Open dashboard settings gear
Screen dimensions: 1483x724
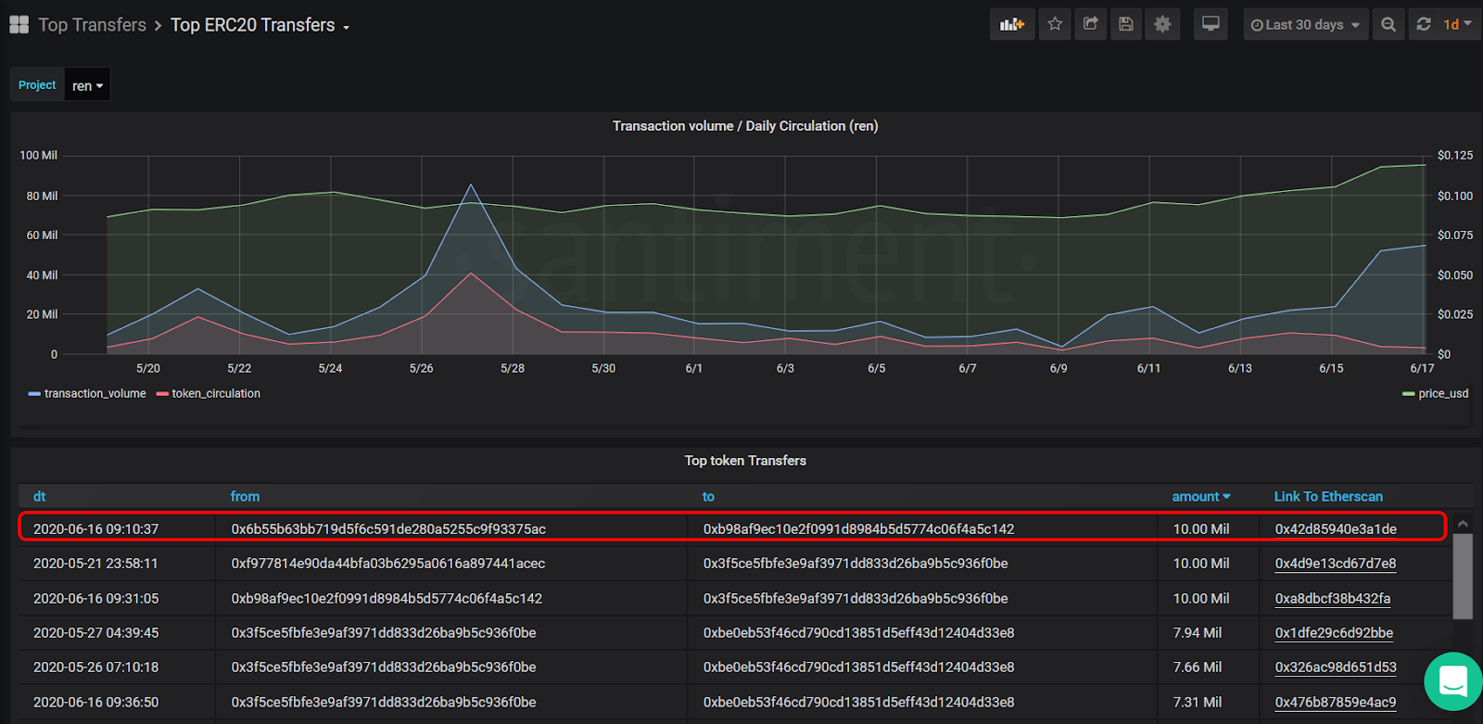click(1162, 25)
